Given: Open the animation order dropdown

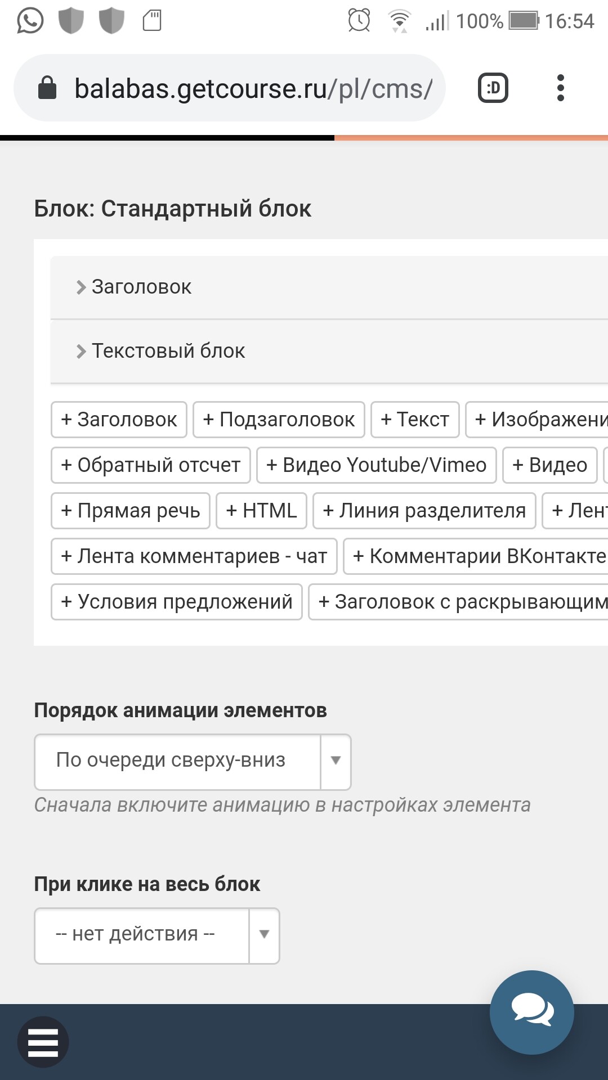Looking at the screenshot, I should (x=193, y=762).
